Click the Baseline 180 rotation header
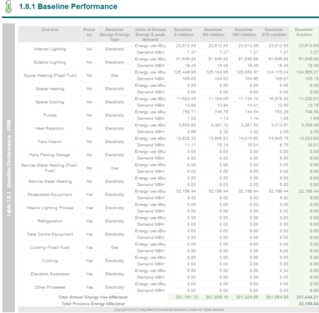 [x=244, y=32]
